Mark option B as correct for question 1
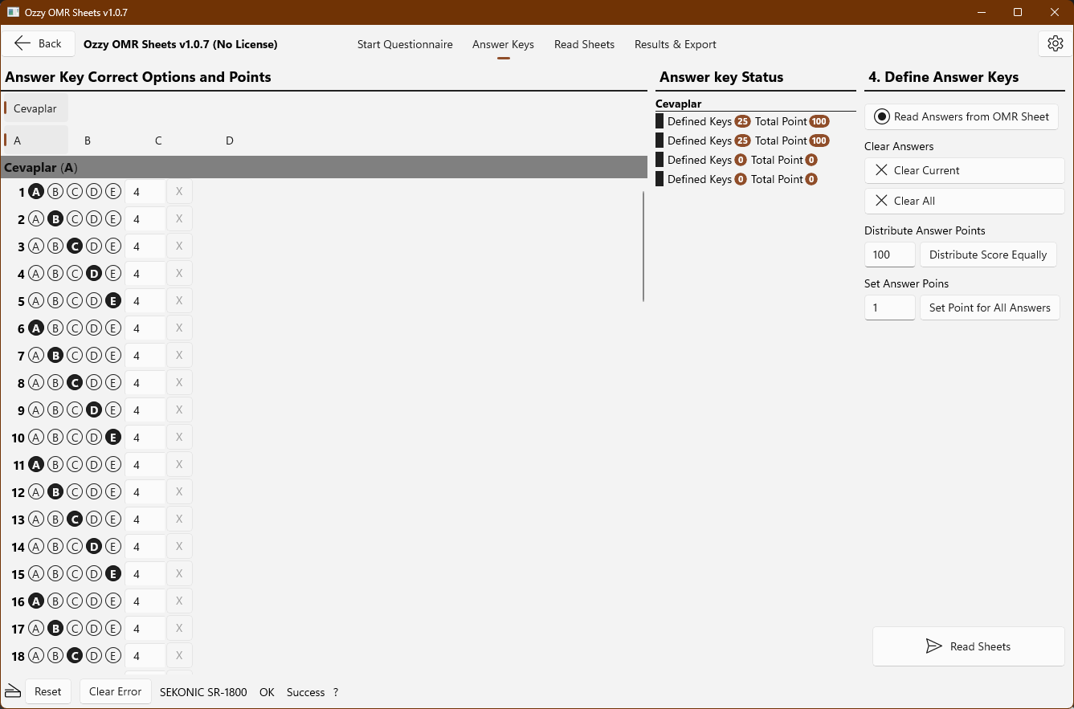The width and height of the screenshot is (1074, 709). [x=55, y=191]
